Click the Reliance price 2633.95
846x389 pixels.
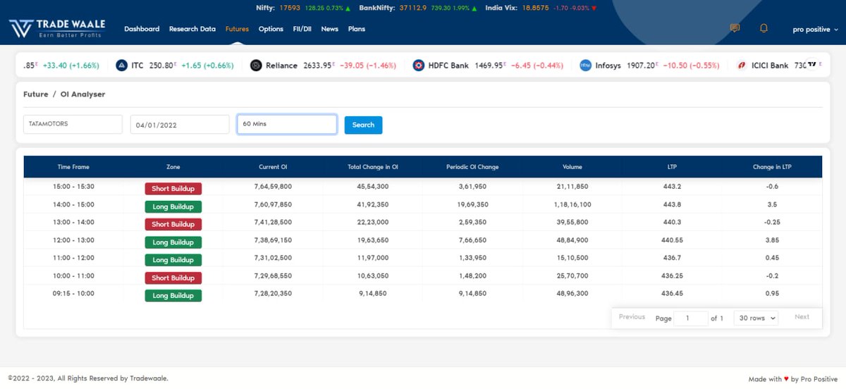[318, 66]
